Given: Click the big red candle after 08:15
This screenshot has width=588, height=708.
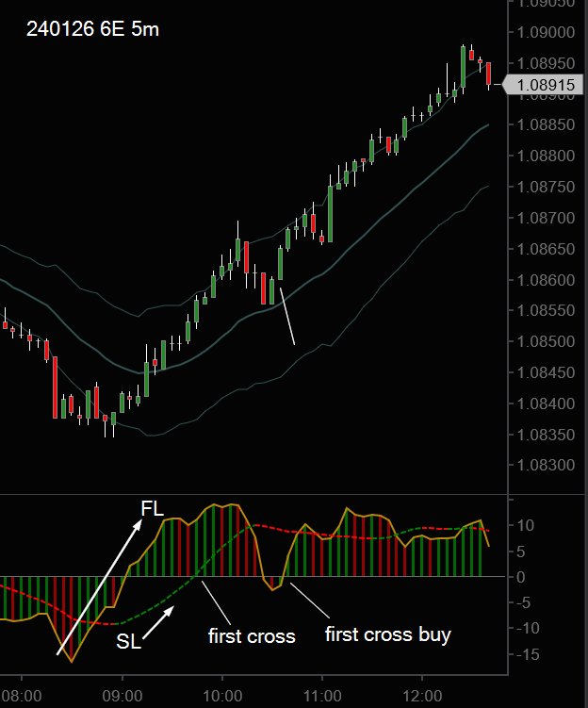Looking at the screenshot, I should (55, 387).
